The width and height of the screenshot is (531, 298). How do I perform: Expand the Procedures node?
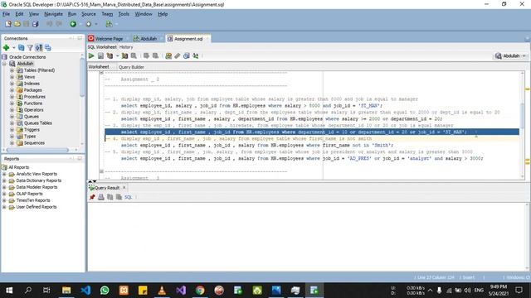[x=12, y=97]
